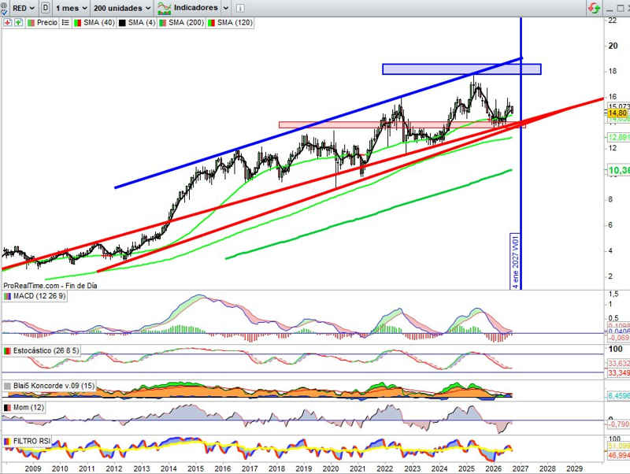Screen dimensions: 630x474
Task: Click the black SMA (4) color swatch
Action: coord(122,23)
